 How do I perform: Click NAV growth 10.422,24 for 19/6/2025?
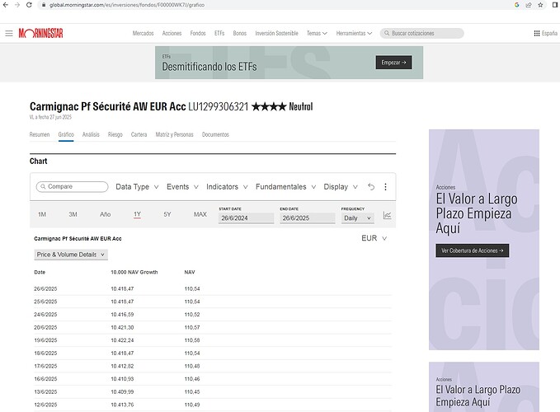tap(122, 340)
